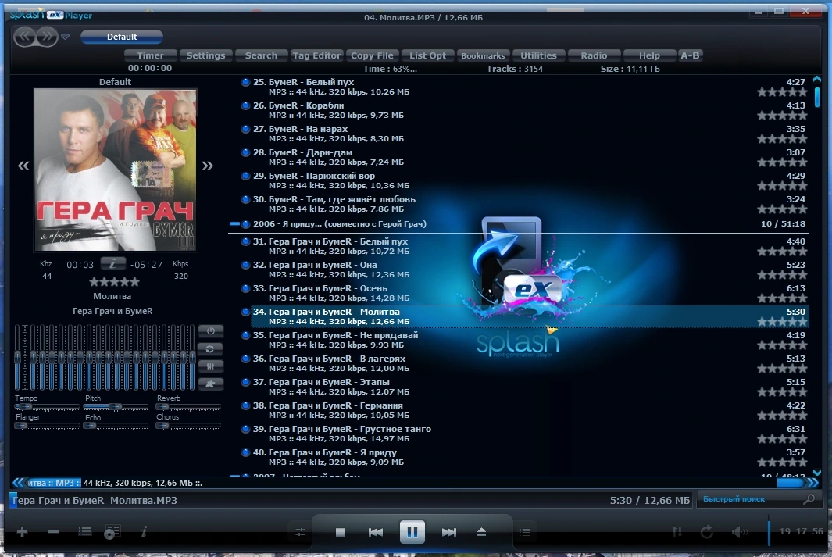Select track 33. Гера Грач и БумеR - Осень
Viewport: 832px width, 557px height.
coord(523,293)
